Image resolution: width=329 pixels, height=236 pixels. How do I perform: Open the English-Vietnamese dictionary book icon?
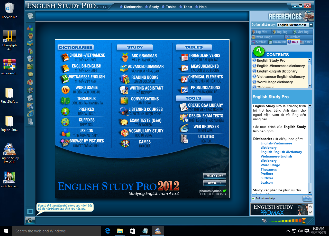65,57
